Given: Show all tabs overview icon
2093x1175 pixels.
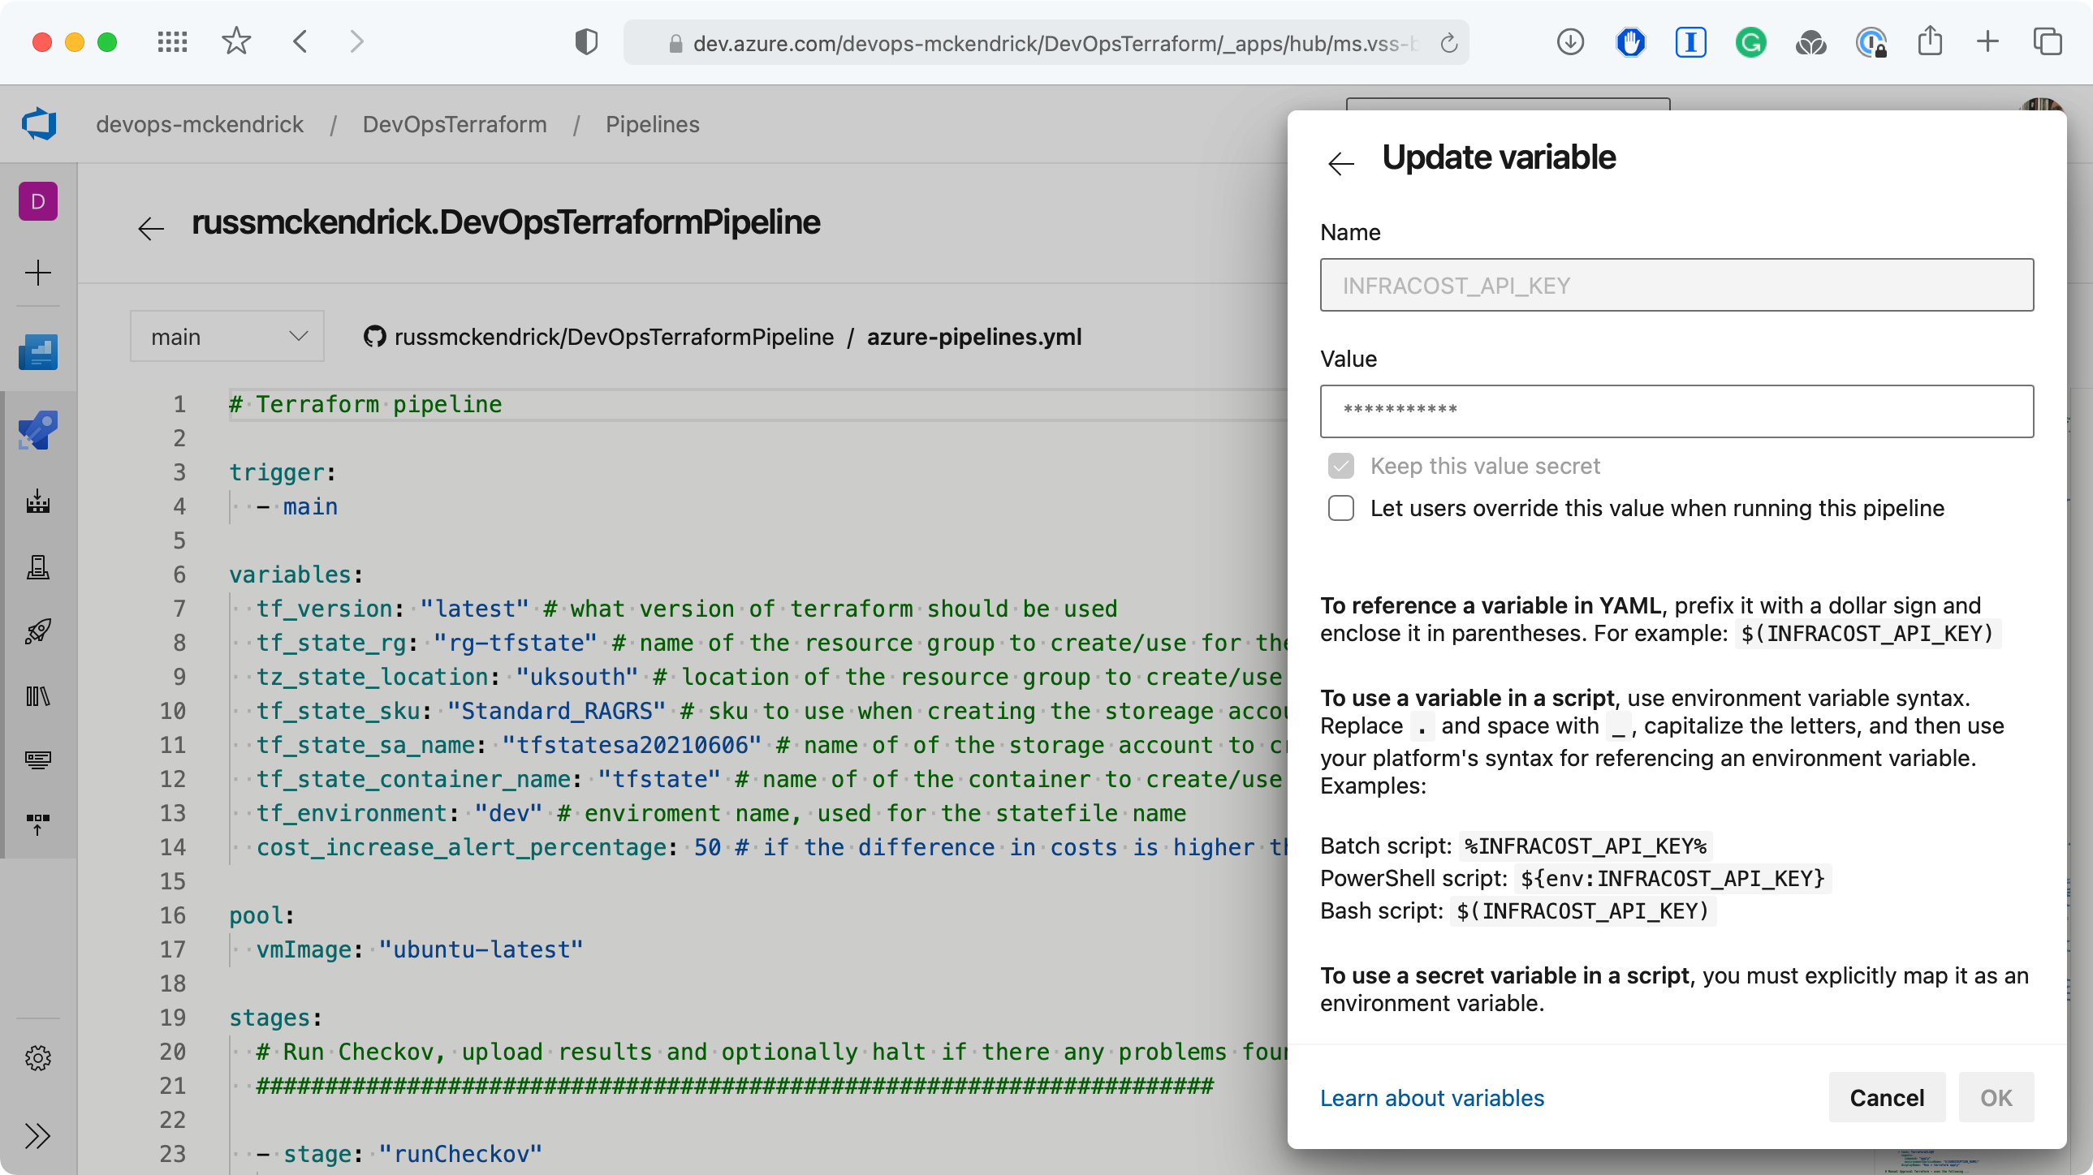Looking at the screenshot, I should 2048,41.
